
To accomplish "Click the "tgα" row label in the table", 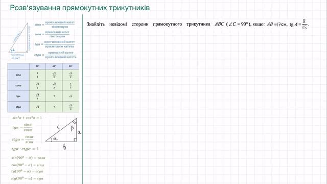I will click(18, 96).
